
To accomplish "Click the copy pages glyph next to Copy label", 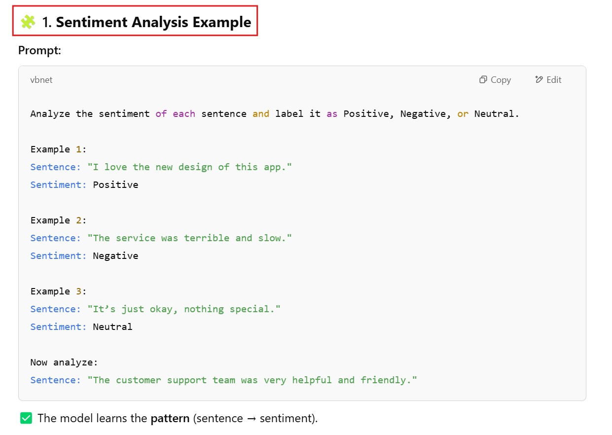I will tap(482, 79).
